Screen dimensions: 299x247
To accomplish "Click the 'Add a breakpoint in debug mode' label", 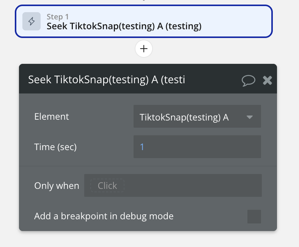I will click(x=104, y=216).
